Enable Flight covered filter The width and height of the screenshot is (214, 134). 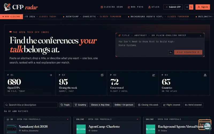(x=171, y=105)
